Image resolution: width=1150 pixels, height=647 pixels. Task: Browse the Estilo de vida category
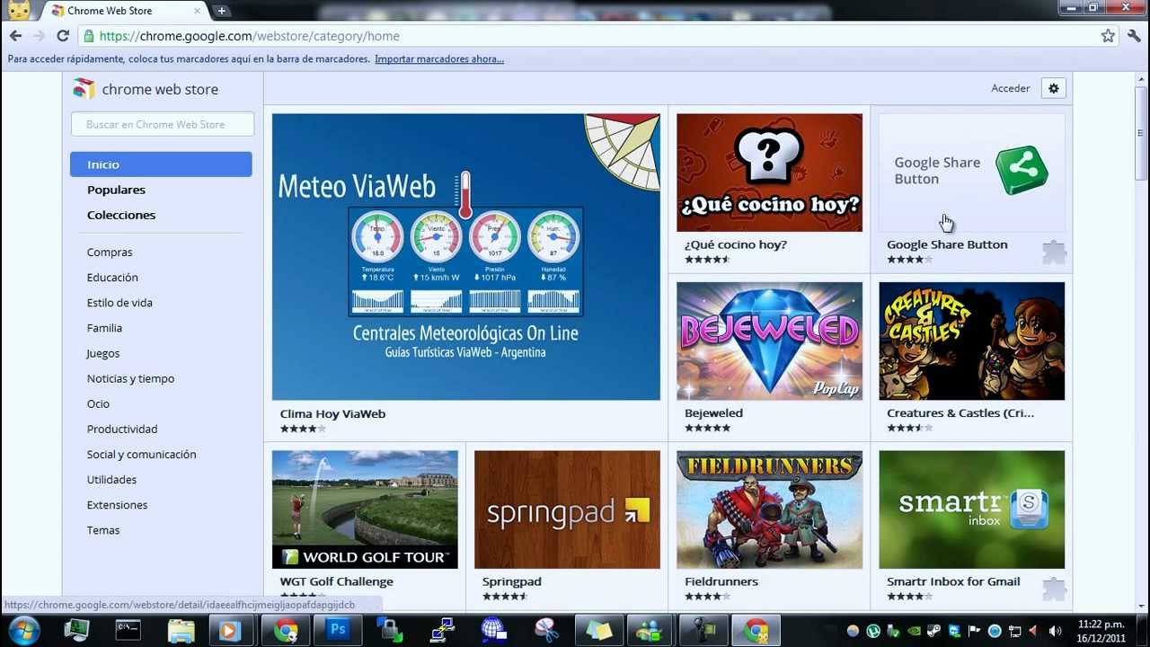tap(119, 303)
